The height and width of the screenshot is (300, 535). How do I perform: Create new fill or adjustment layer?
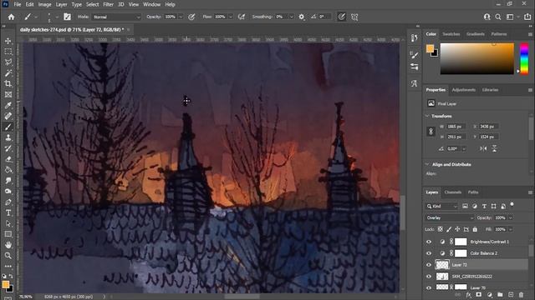(489, 295)
